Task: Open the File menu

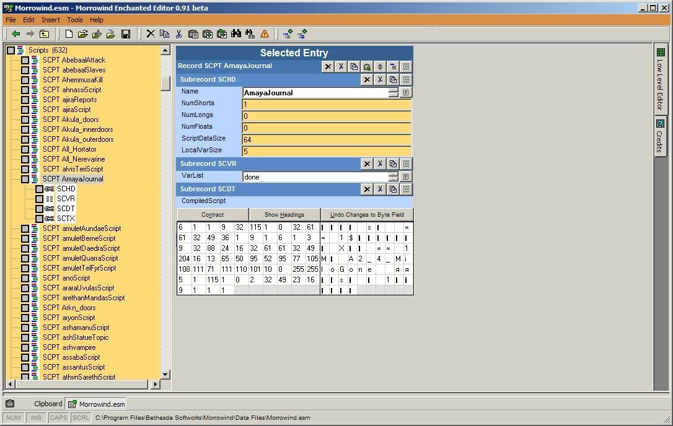Action: coord(11,20)
